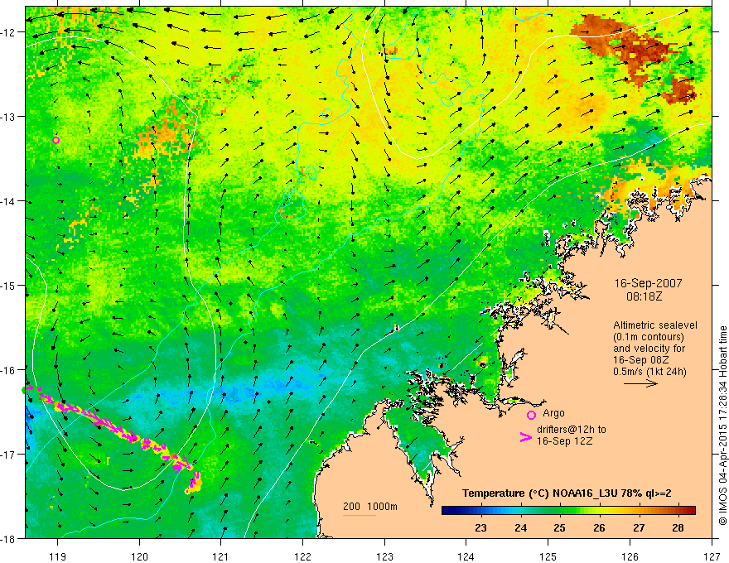Viewport: 729px width, 563px height.
Task: Click the '23' color bar tick label
Action: click(x=480, y=527)
